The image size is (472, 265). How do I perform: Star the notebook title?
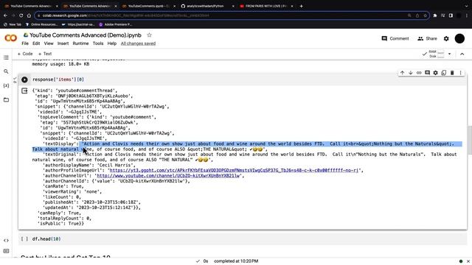149,35
